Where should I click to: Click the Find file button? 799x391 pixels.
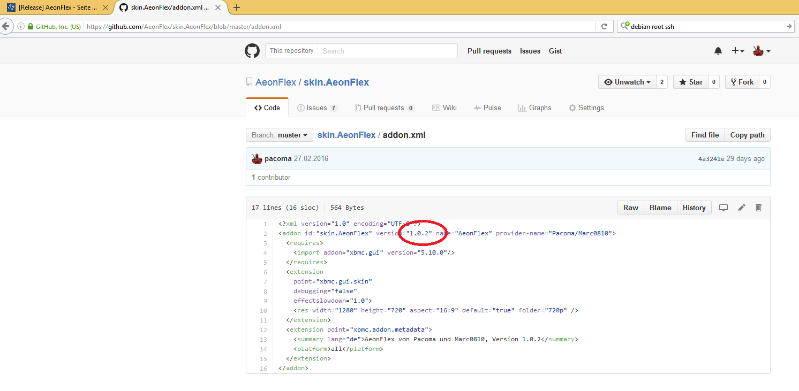tap(705, 135)
